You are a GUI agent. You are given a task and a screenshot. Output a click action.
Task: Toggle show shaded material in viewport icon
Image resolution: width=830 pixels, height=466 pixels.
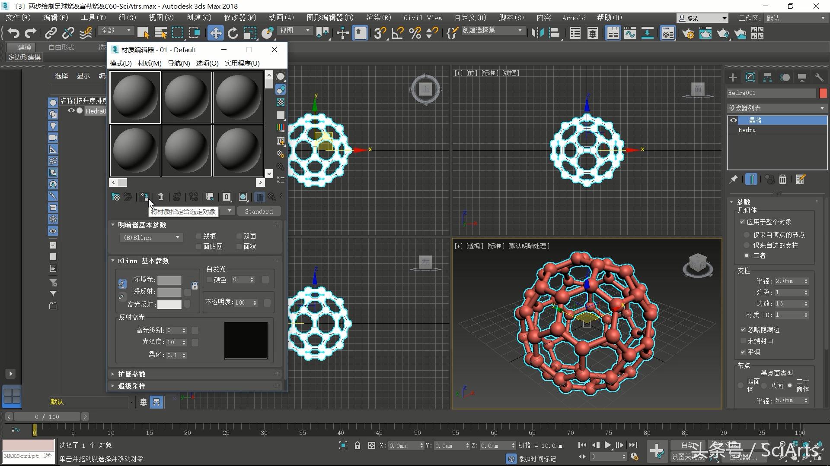[243, 197]
